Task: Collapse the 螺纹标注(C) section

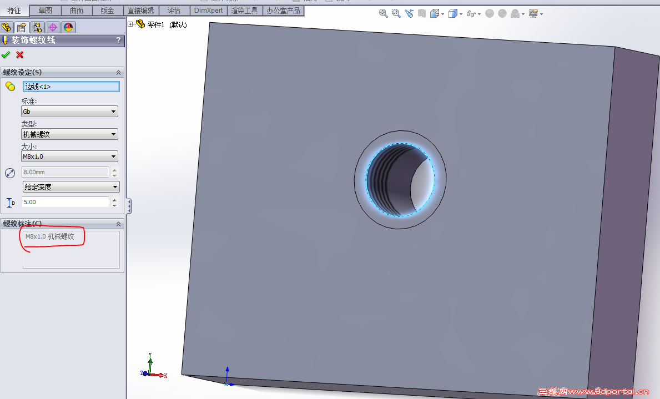Action: pyautogui.click(x=118, y=224)
